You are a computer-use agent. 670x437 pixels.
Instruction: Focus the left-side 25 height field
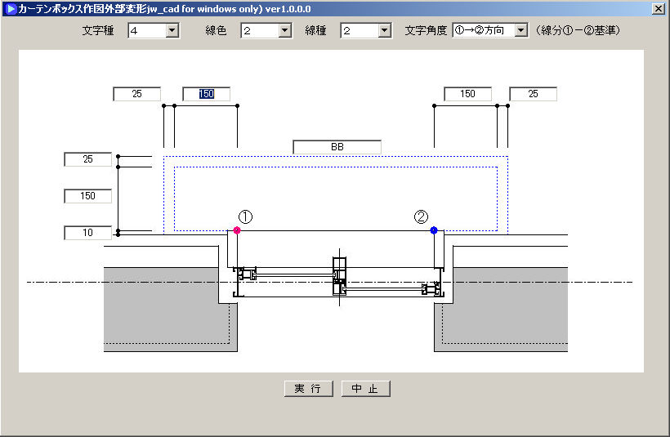point(87,159)
